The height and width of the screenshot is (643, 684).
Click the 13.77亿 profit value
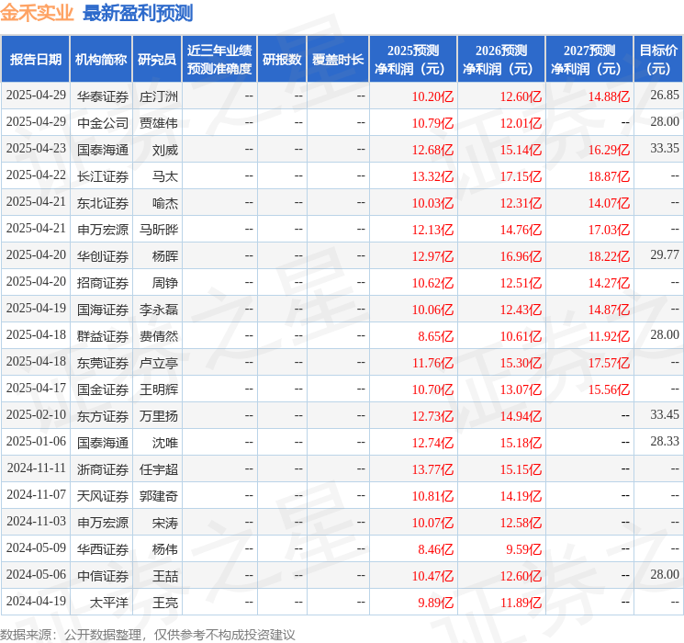click(432, 469)
